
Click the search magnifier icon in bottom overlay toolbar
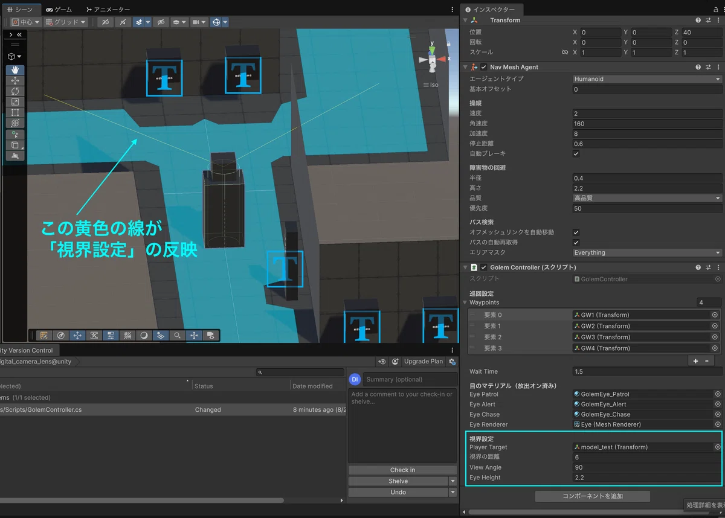pyautogui.click(x=177, y=336)
